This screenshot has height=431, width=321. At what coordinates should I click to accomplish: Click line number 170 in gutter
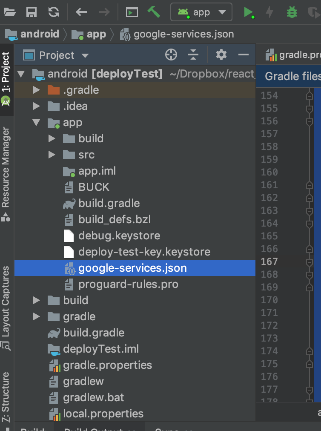[269, 300]
